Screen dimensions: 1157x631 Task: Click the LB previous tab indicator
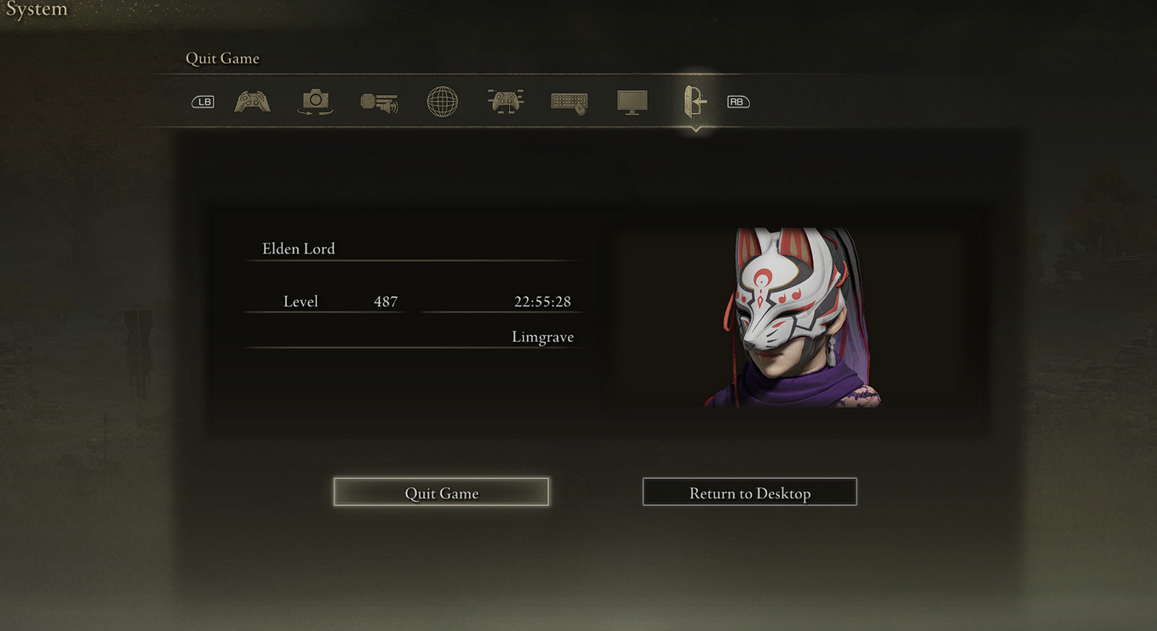[203, 102]
